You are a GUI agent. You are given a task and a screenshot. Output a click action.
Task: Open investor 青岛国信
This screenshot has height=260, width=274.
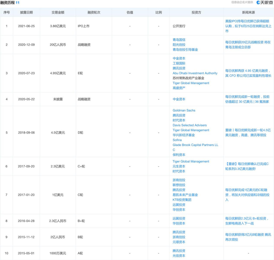point(179,40)
